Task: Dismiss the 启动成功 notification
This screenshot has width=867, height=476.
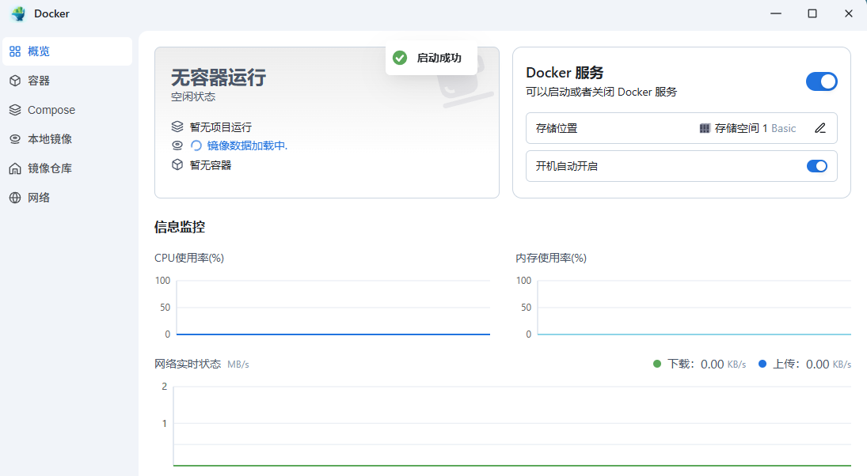Action: tap(432, 57)
